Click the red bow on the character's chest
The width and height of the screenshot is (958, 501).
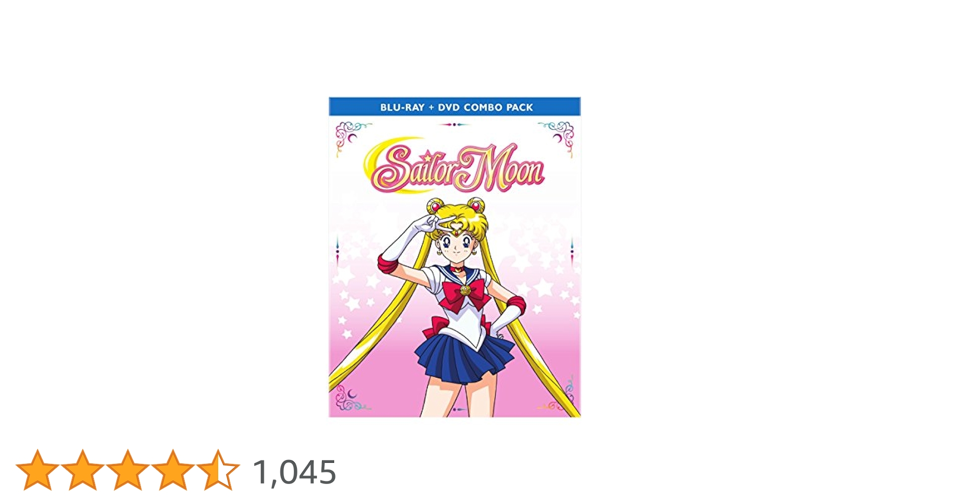pos(465,294)
